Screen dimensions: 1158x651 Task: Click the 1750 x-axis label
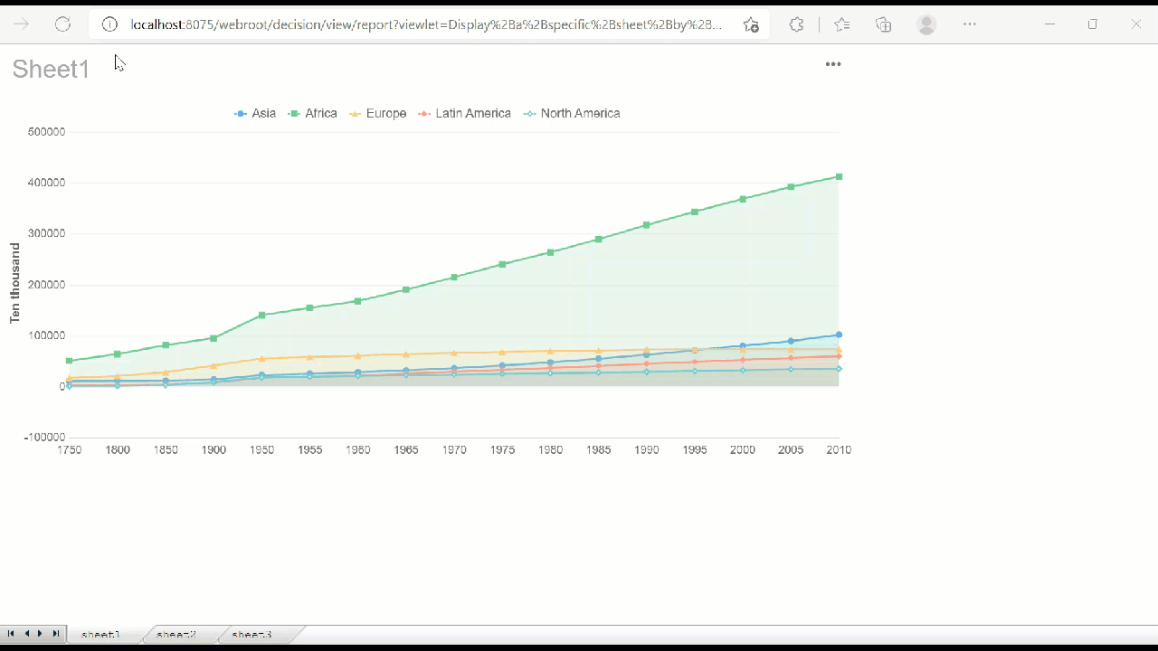[x=69, y=450]
